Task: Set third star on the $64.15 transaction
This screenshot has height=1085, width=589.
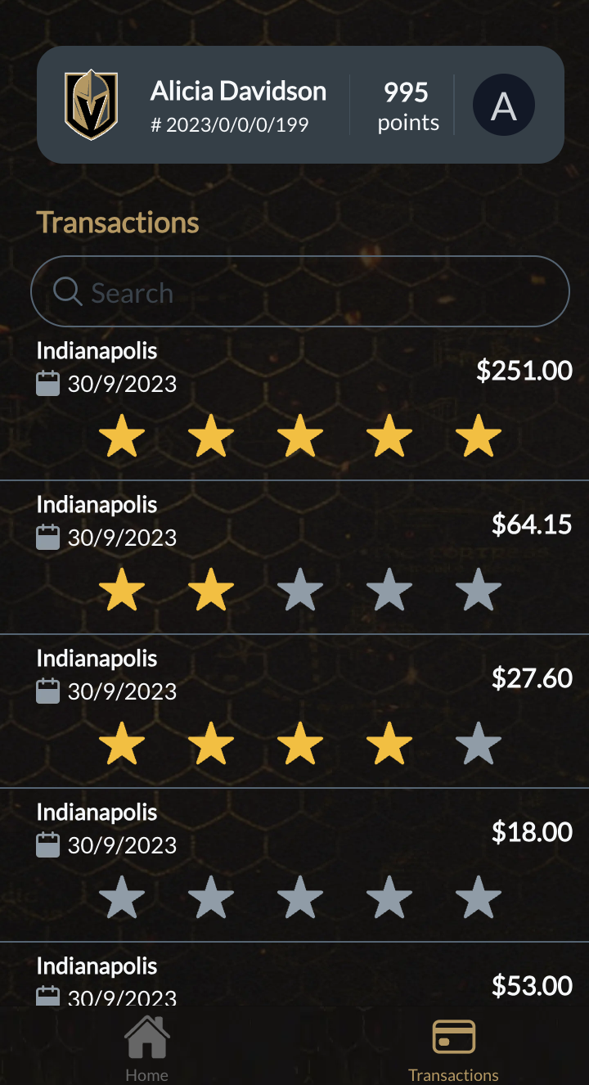Action: point(300,590)
